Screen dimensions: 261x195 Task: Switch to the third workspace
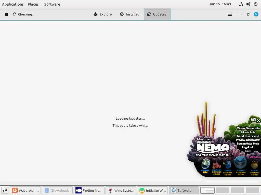(x=237, y=190)
